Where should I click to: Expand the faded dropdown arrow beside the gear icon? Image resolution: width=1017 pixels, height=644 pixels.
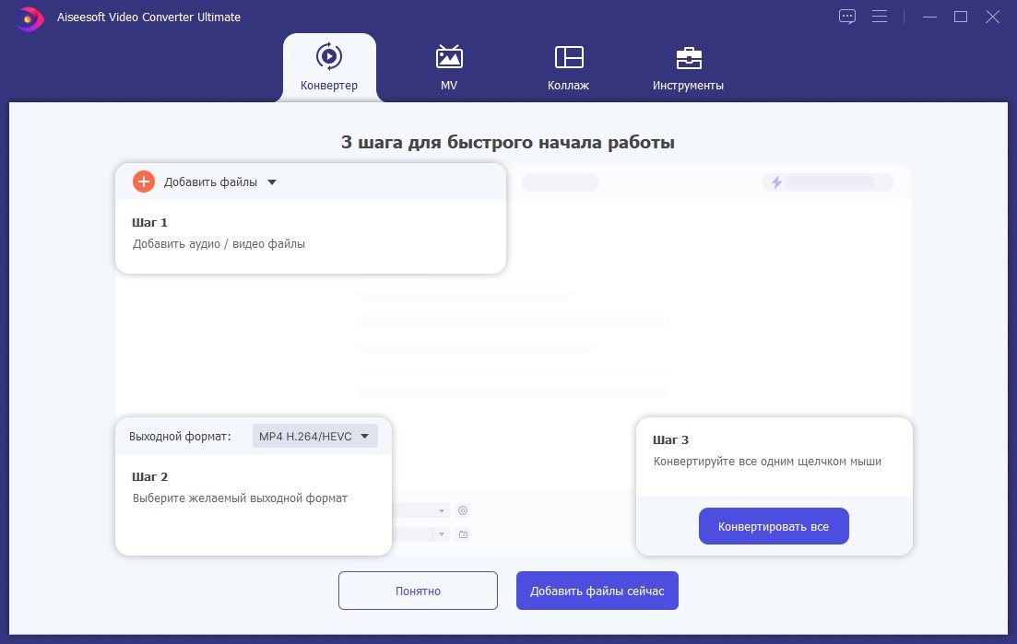pos(443,510)
